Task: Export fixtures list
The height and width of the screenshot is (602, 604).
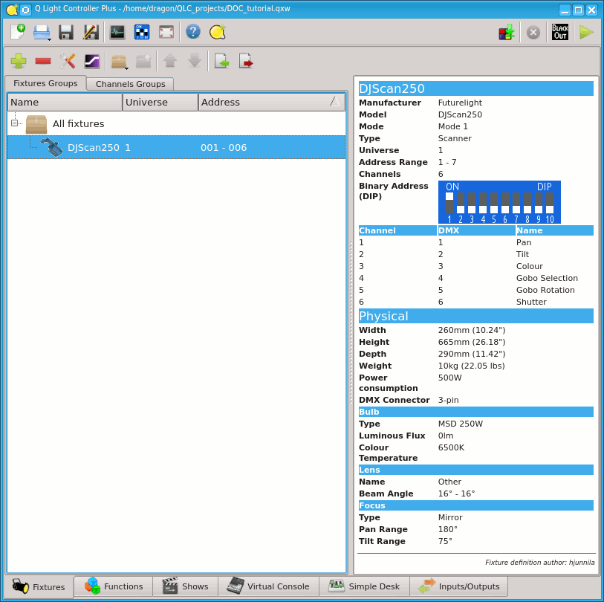Action: coord(246,61)
